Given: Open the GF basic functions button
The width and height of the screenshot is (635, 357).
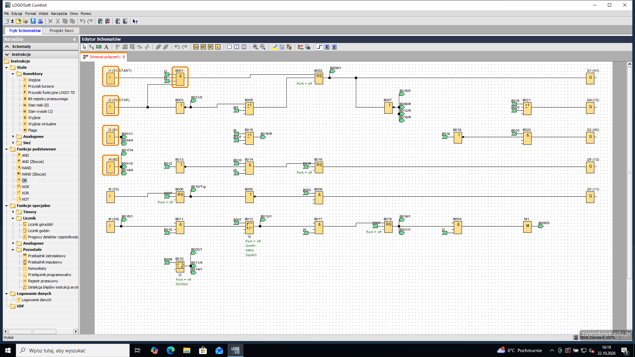Looking at the screenshot, I should (203, 47).
